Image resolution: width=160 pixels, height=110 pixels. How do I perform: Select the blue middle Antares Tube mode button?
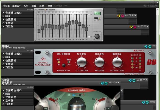[x=74, y=95]
